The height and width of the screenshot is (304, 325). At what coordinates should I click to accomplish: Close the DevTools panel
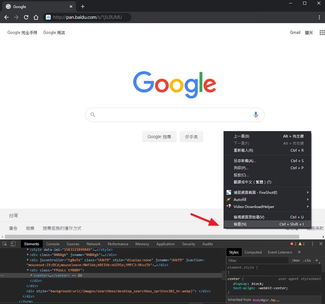point(321,244)
